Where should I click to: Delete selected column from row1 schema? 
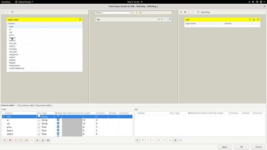[10, 140]
